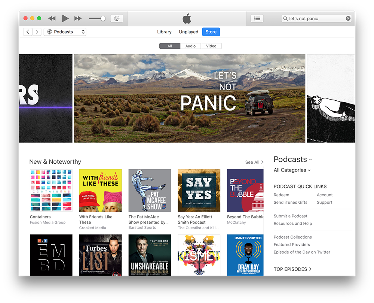Image resolution: width=374 pixels, height=303 pixels.
Task: Select the Audio filter segment
Action: (x=191, y=46)
